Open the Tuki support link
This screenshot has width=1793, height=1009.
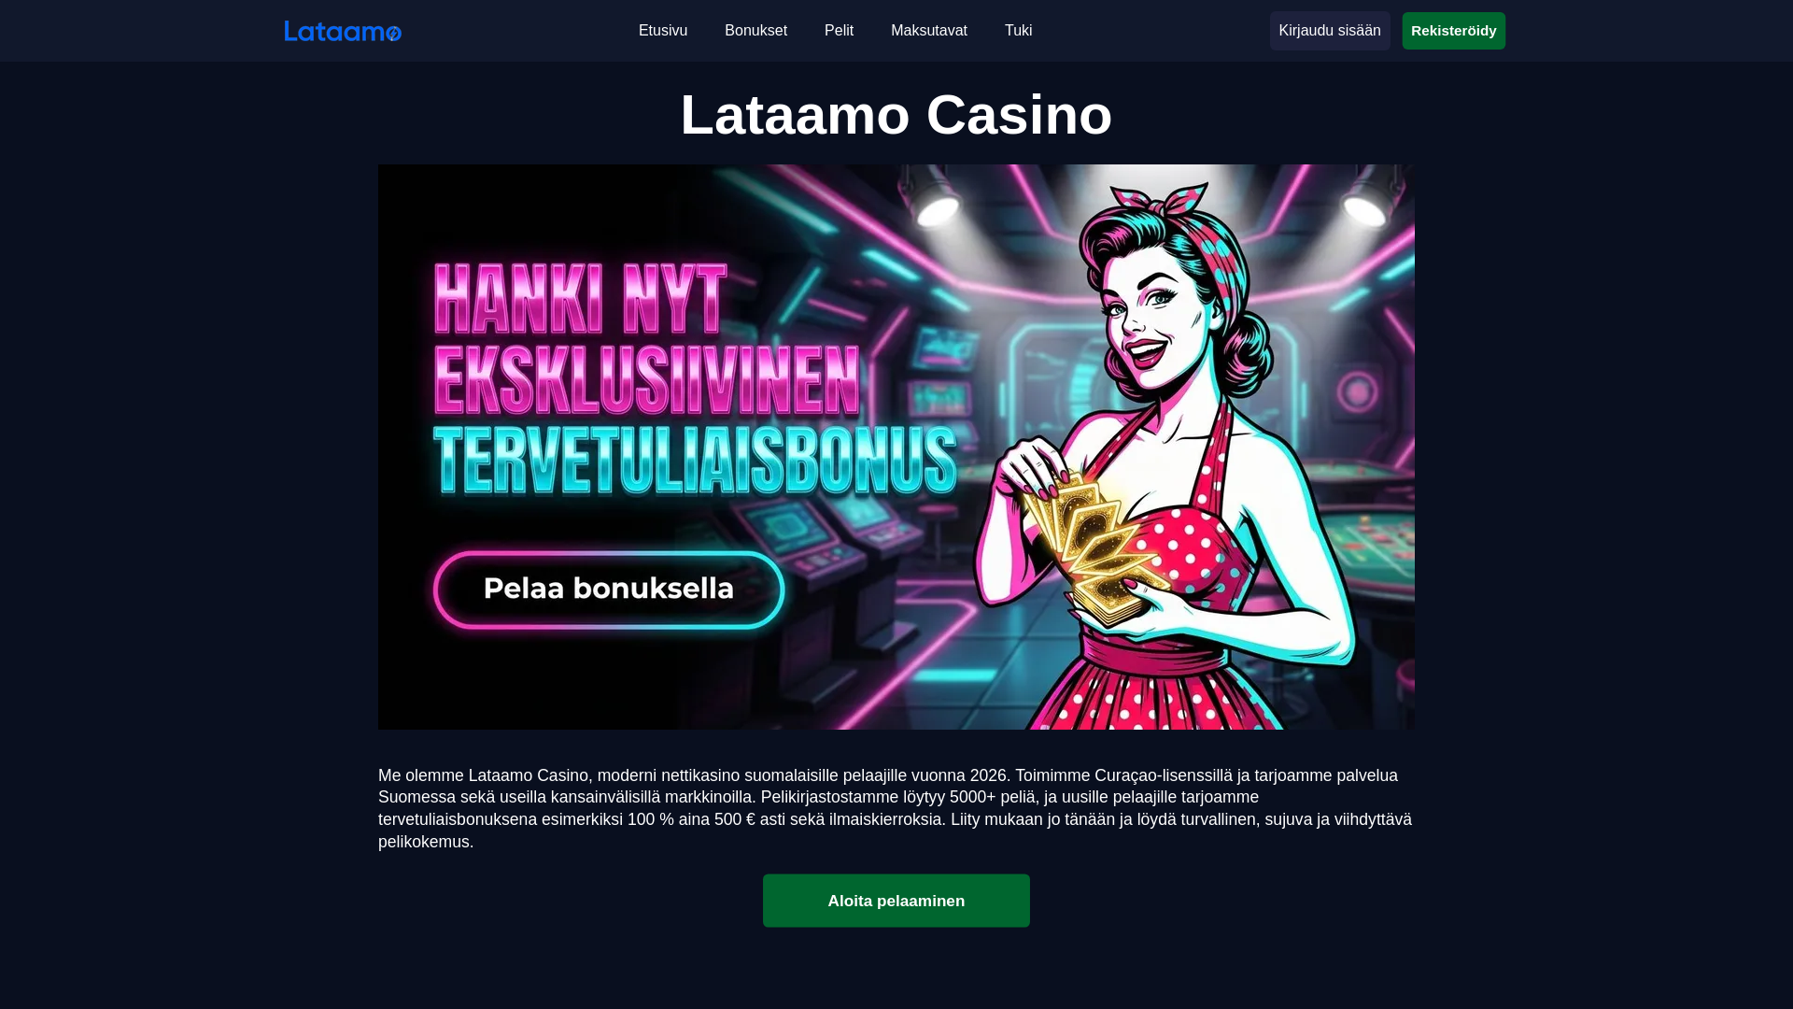(1018, 31)
